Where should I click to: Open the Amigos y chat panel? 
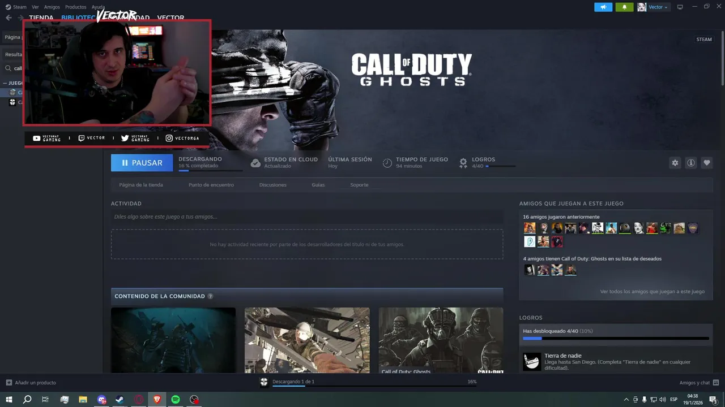[x=699, y=383]
